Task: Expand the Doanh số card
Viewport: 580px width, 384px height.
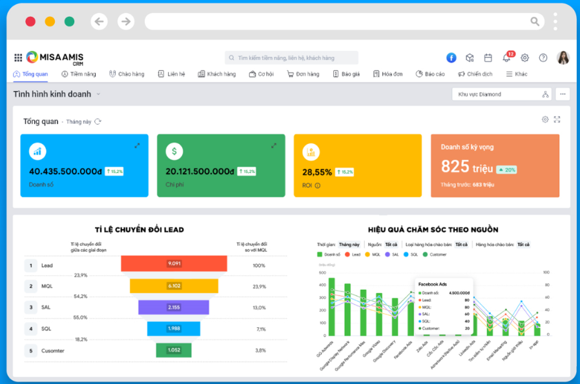Action: pos(137,146)
